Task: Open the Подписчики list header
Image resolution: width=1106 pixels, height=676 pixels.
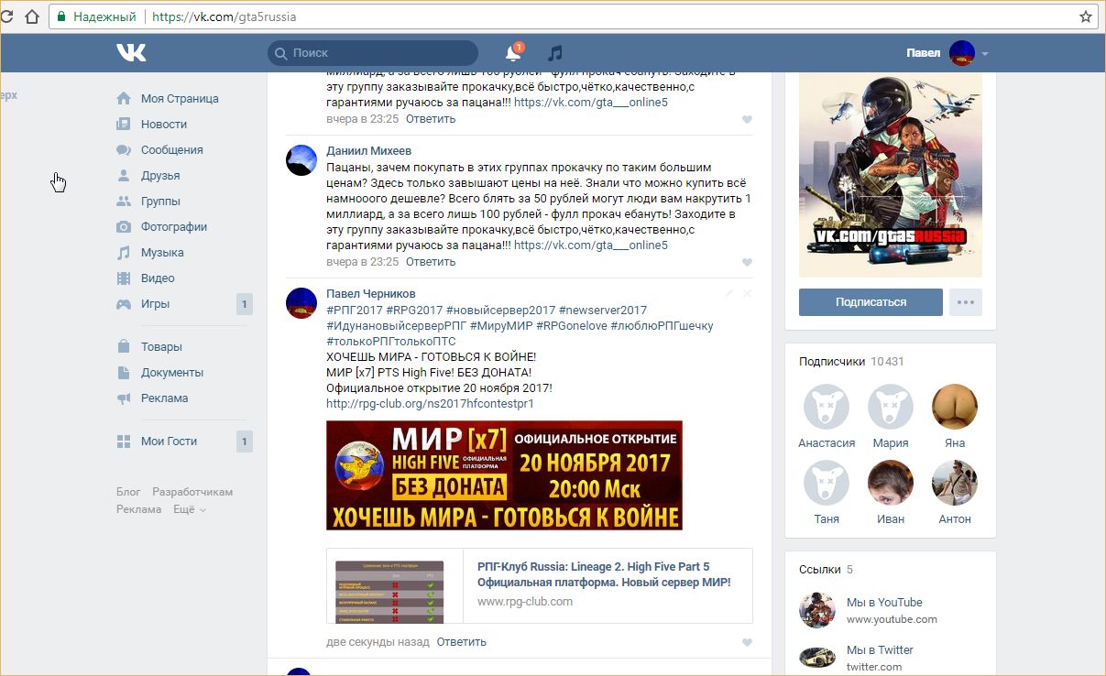Action: (x=851, y=362)
